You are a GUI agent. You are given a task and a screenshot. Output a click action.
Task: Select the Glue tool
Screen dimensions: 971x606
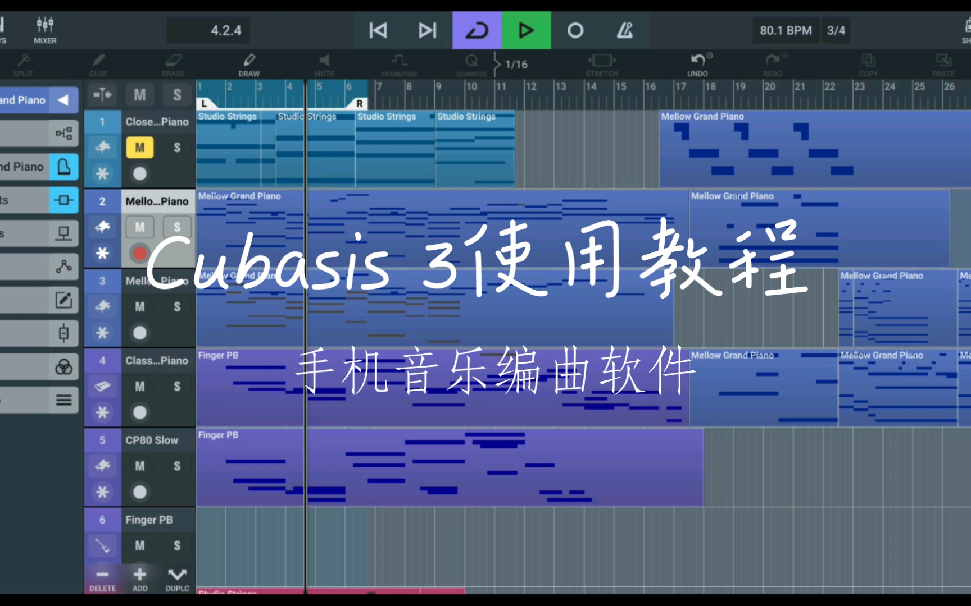pyautogui.click(x=98, y=65)
